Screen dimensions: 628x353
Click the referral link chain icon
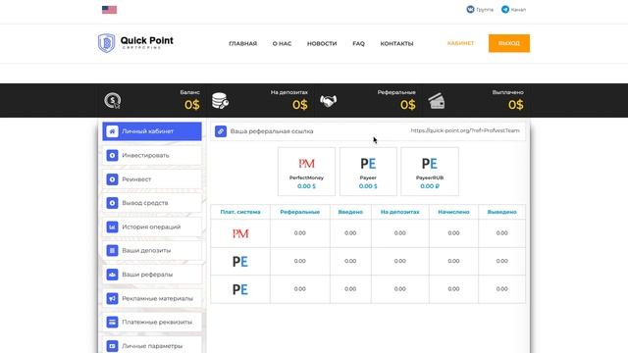[221, 131]
